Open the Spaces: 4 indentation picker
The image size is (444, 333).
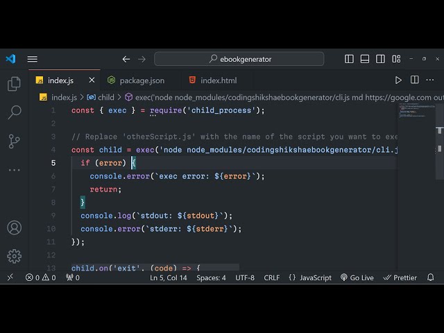[x=211, y=277]
